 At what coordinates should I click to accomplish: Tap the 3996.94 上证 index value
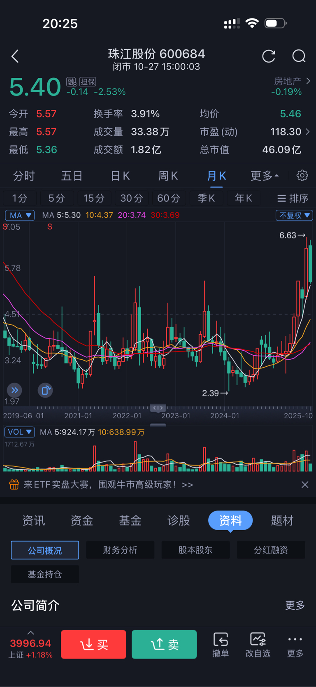point(30,643)
